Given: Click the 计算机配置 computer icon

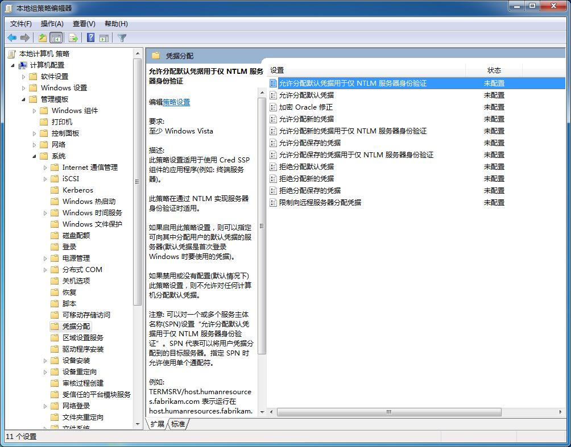Looking at the screenshot, I should pos(23,65).
